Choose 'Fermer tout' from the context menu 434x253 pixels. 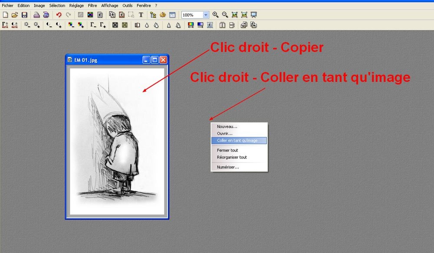[x=227, y=150]
